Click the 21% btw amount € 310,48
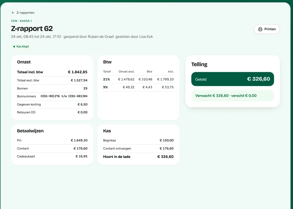 point(145,79)
